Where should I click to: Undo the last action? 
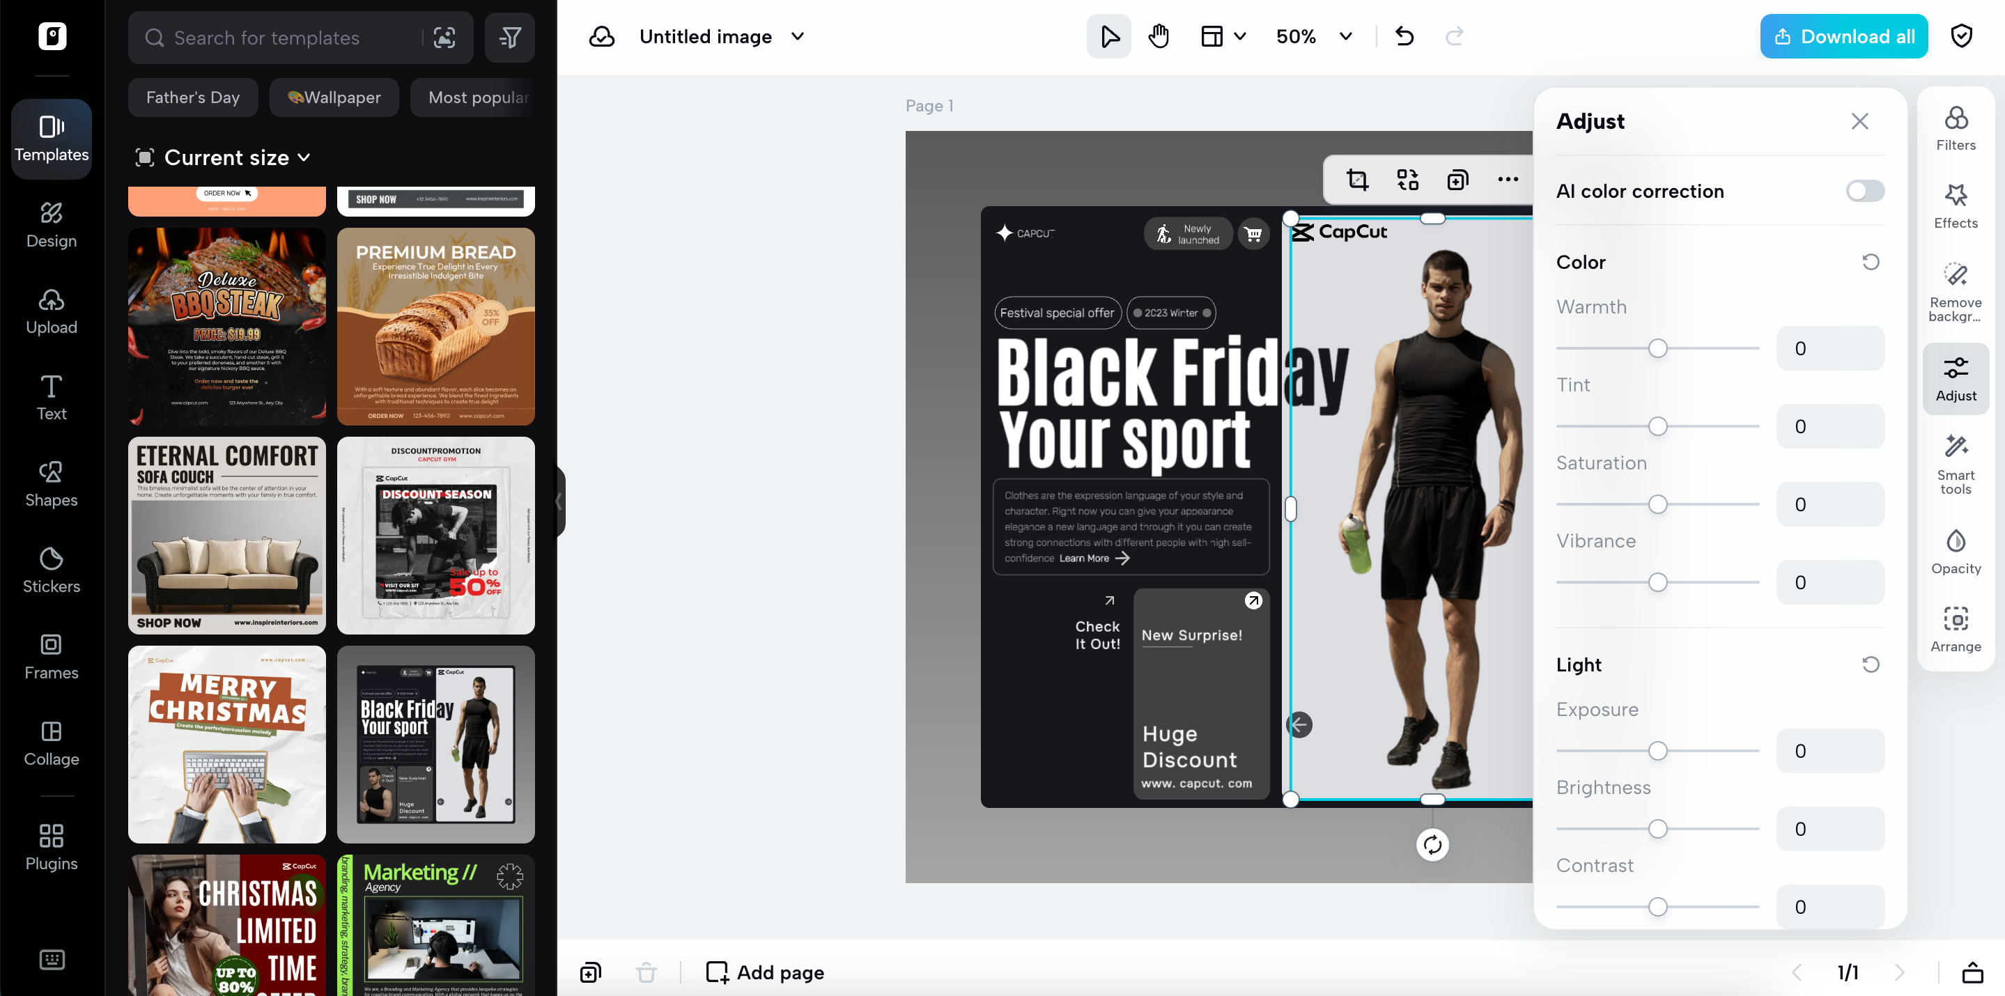(1404, 37)
